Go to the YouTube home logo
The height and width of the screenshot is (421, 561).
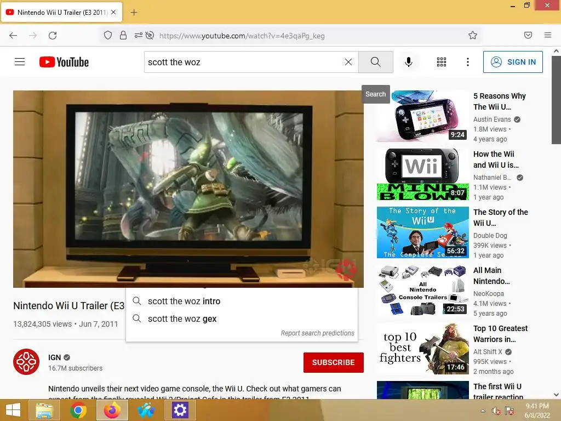(x=64, y=62)
